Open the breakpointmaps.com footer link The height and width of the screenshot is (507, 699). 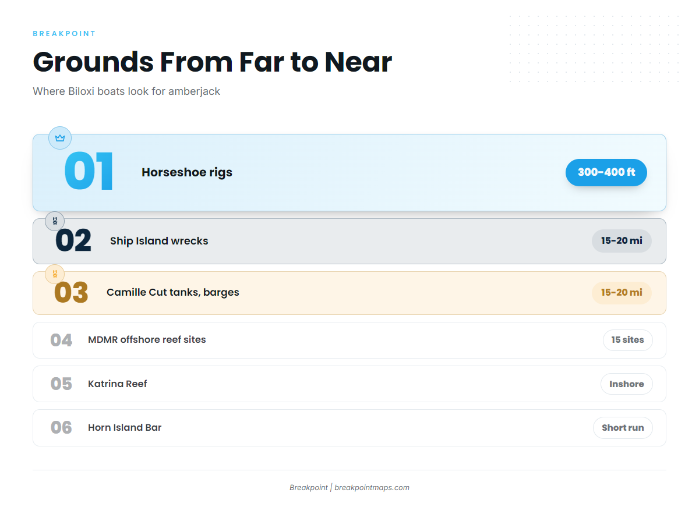[x=372, y=488]
